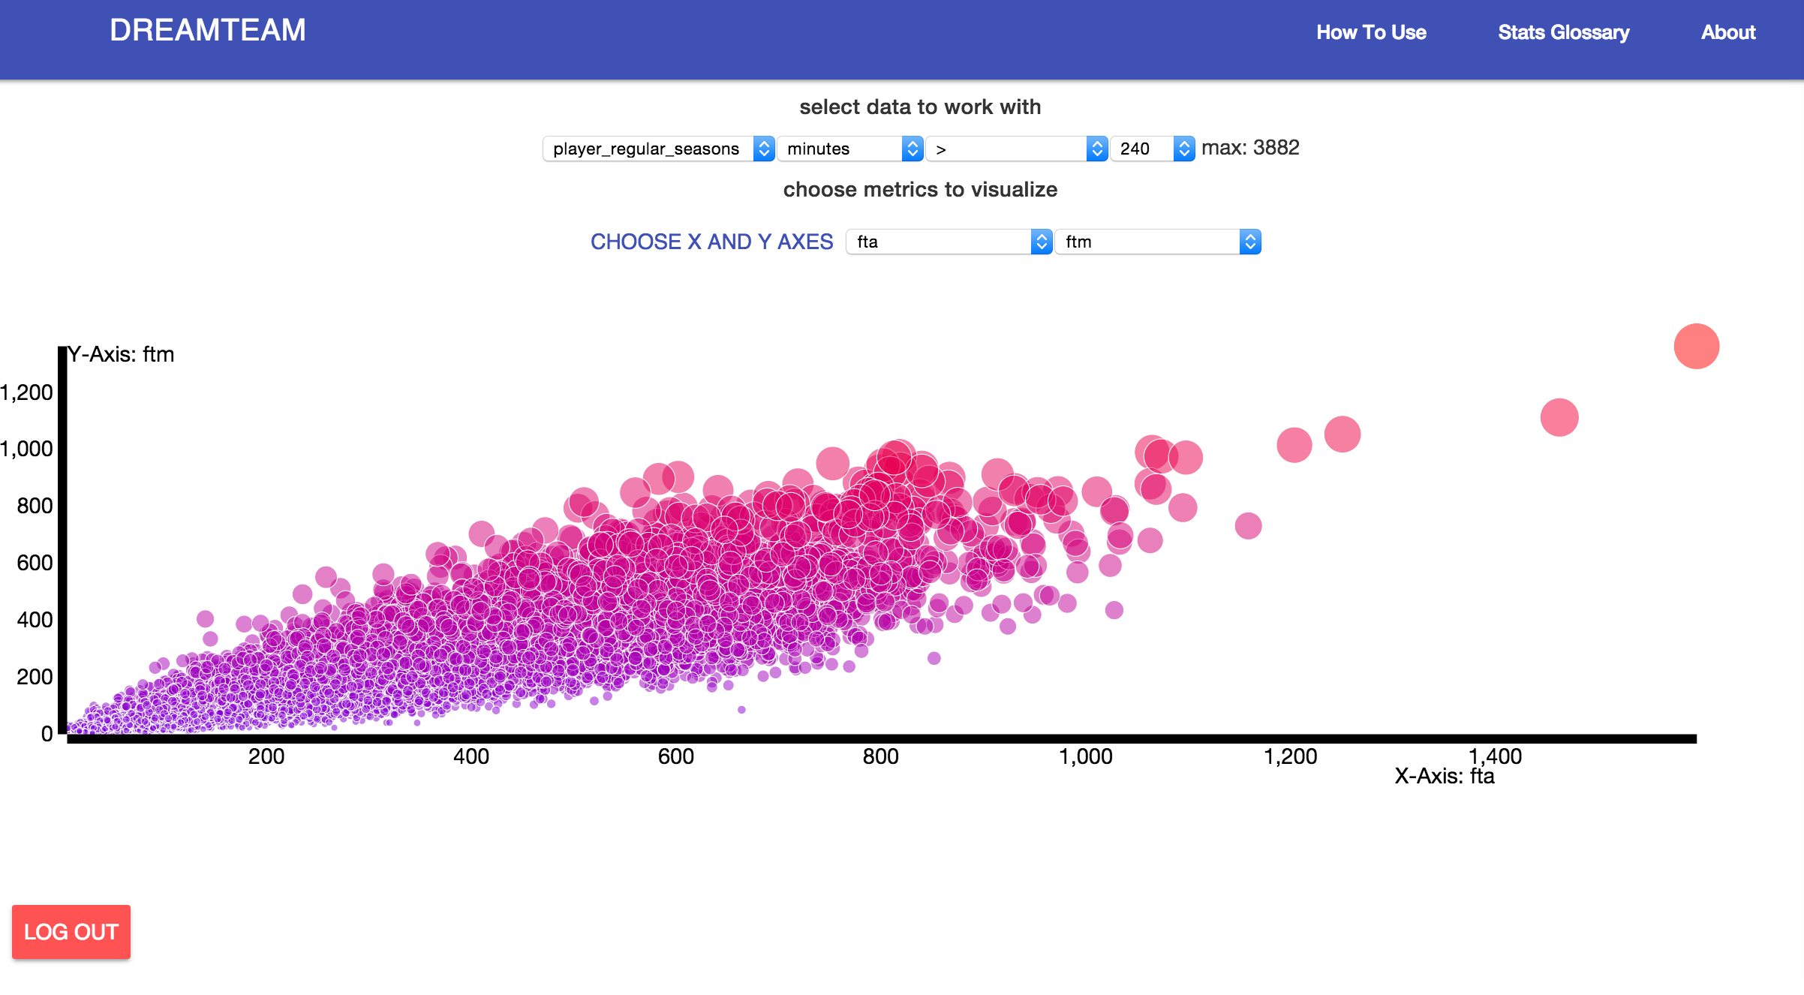Open the How To Use page
The height and width of the screenshot is (995, 1804).
[x=1371, y=32]
